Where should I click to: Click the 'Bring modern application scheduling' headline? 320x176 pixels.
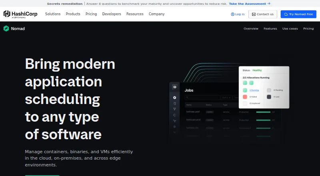tap(70, 99)
